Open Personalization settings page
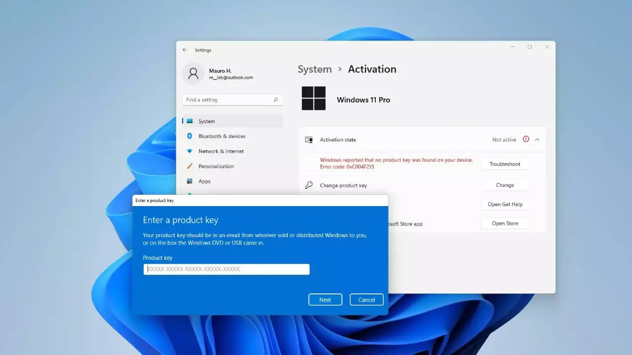This screenshot has width=632, height=355. (x=216, y=166)
